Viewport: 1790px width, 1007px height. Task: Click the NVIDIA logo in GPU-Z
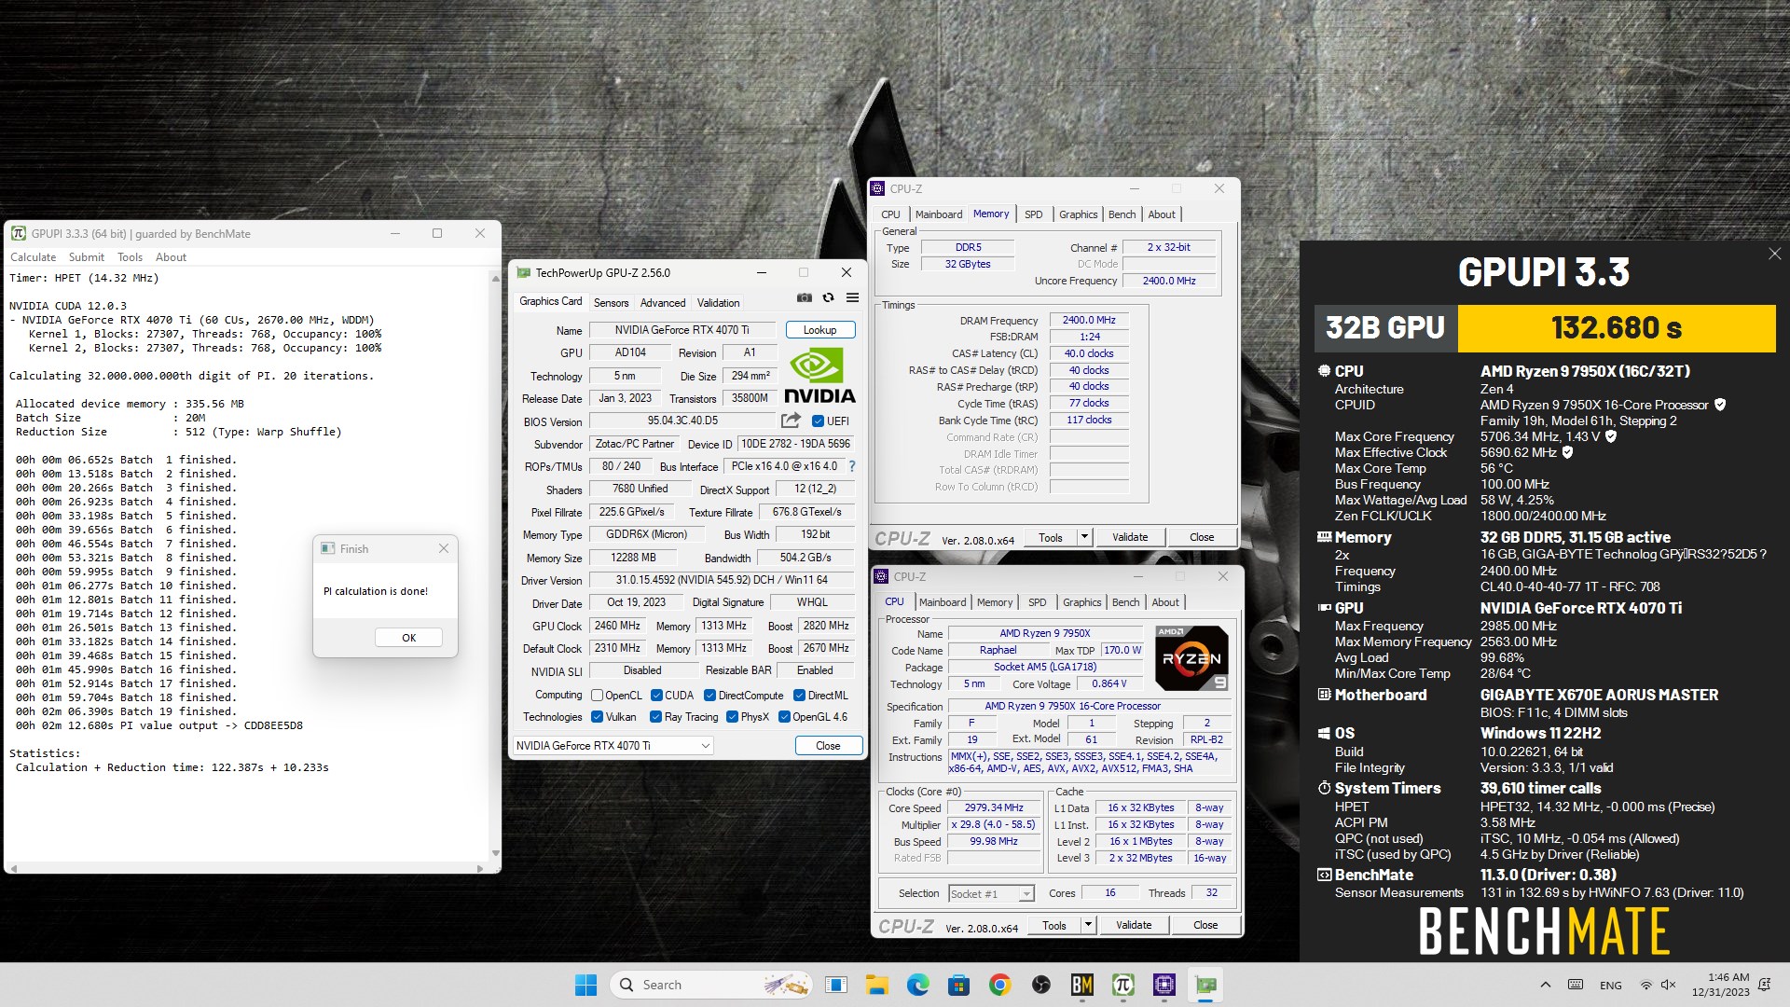819,376
